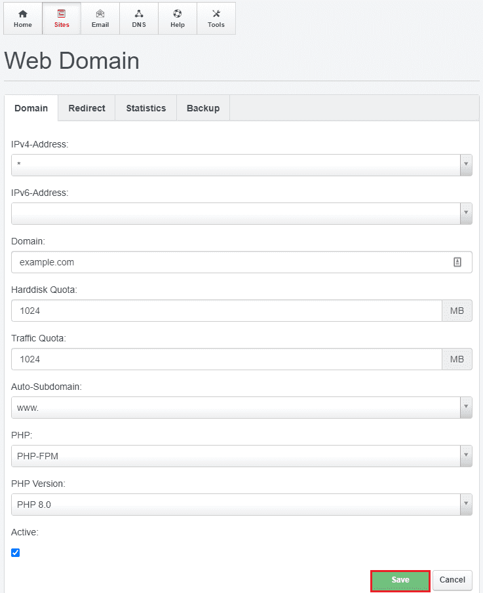This screenshot has width=483, height=593.
Task: Click the Cancel button
Action: pyautogui.click(x=452, y=580)
